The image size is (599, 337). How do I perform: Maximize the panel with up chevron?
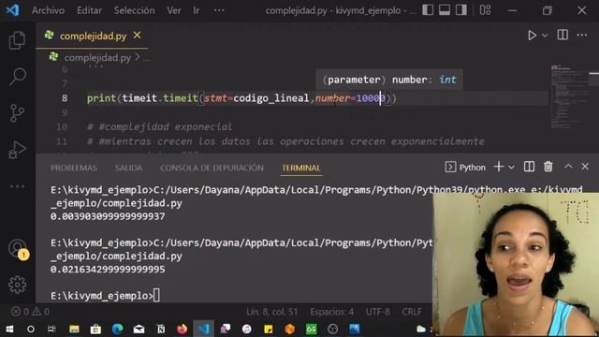click(568, 167)
